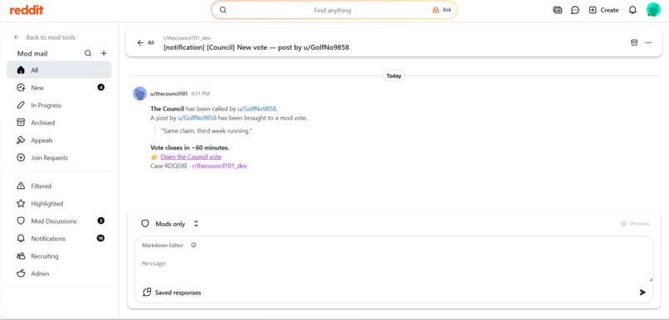Send the message with the arrow icon
669x320 pixels.
pyautogui.click(x=642, y=293)
